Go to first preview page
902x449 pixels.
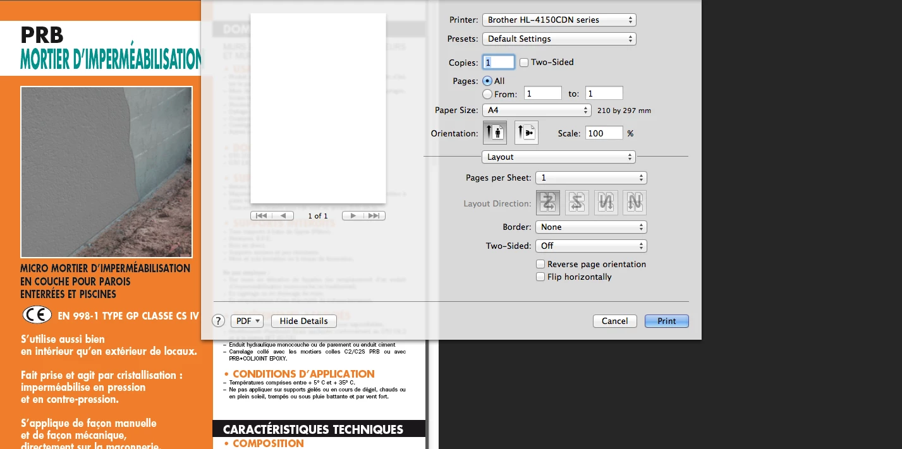point(262,216)
